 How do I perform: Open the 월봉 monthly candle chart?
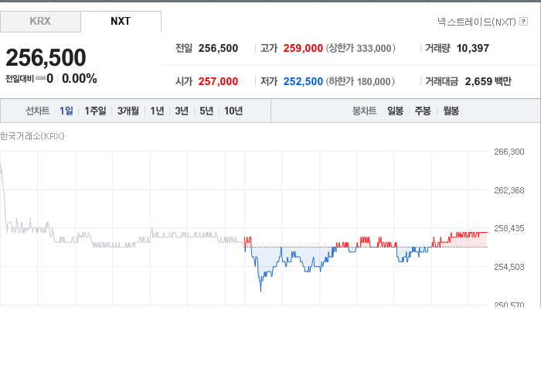tap(451, 111)
